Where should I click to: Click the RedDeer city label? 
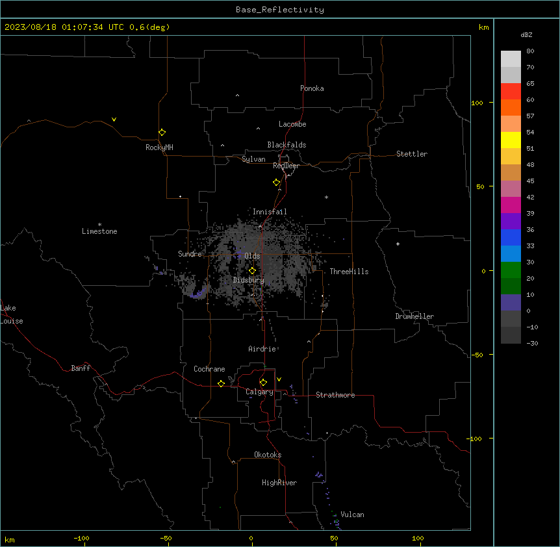point(286,166)
